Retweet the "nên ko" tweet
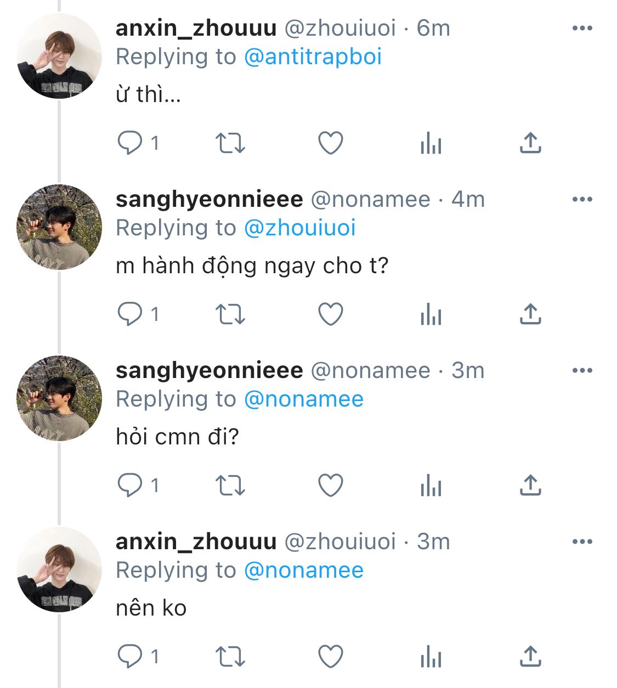Screen dimensions: 617x688 230,657
